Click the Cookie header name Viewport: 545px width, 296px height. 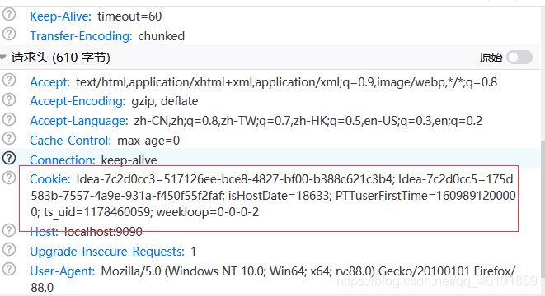[x=50, y=179]
